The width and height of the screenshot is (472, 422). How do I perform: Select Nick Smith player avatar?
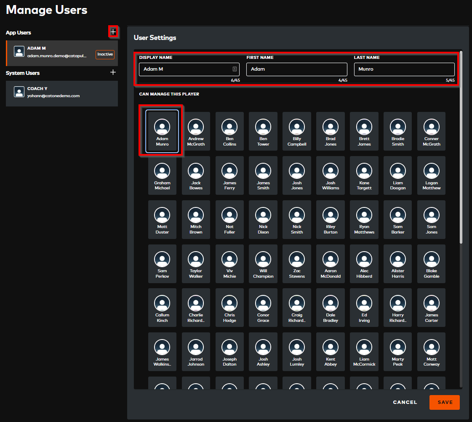click(297, 215)
